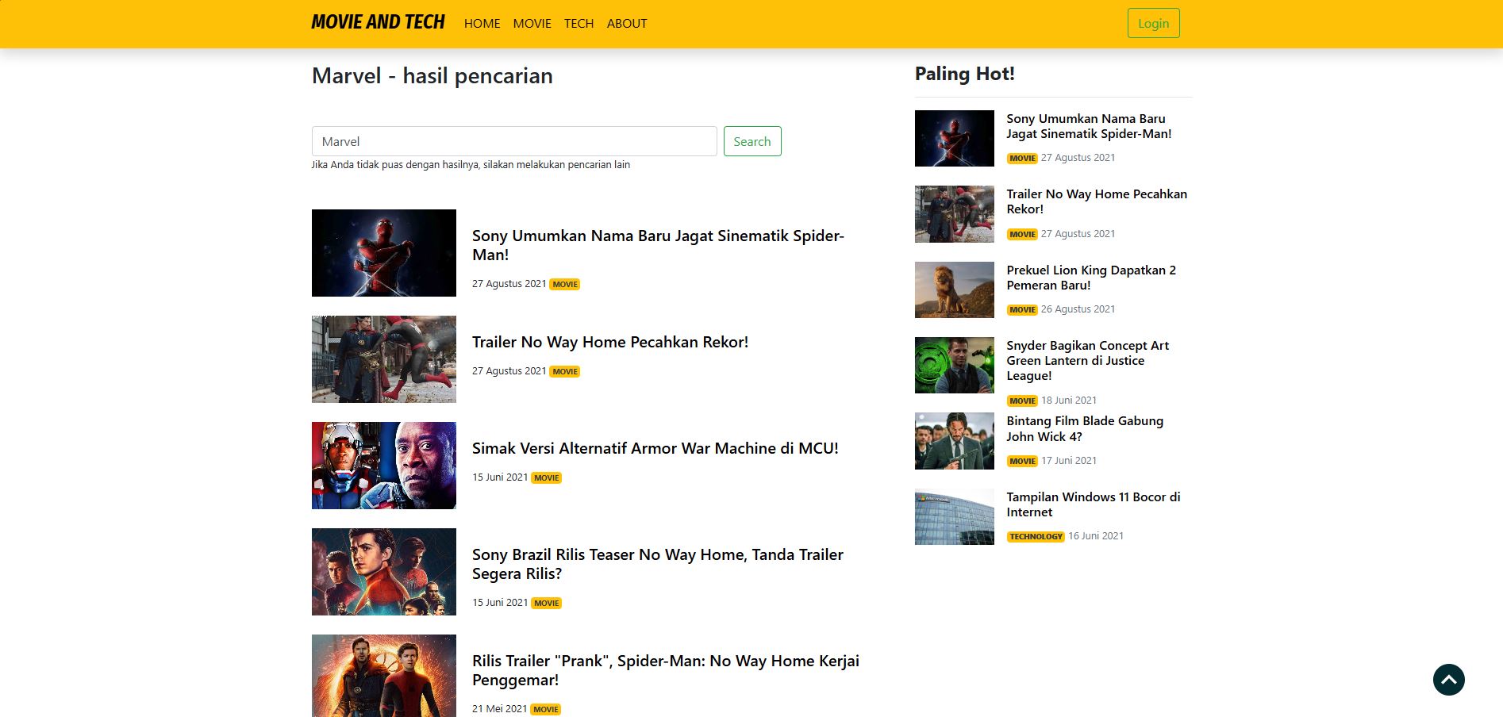Screen dimensions: 1503x717
Task: Click date 26 Agustus 2021 in sidebar
Action: (x=1078, y=309)
